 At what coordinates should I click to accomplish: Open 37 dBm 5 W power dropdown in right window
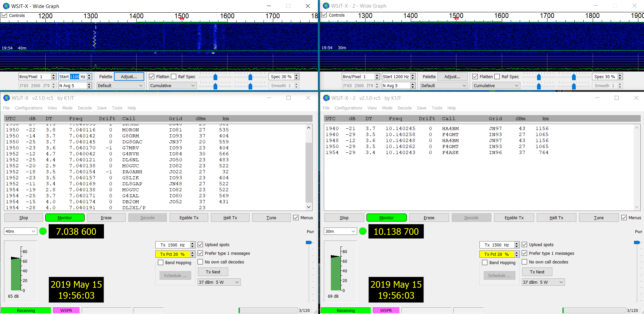click(543, 282)
